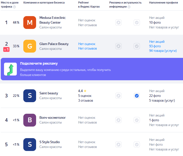Viewport: 183px width, 156px height.
Task: Click the 'Подключите рекламу' banner heading
Action: 39,63
